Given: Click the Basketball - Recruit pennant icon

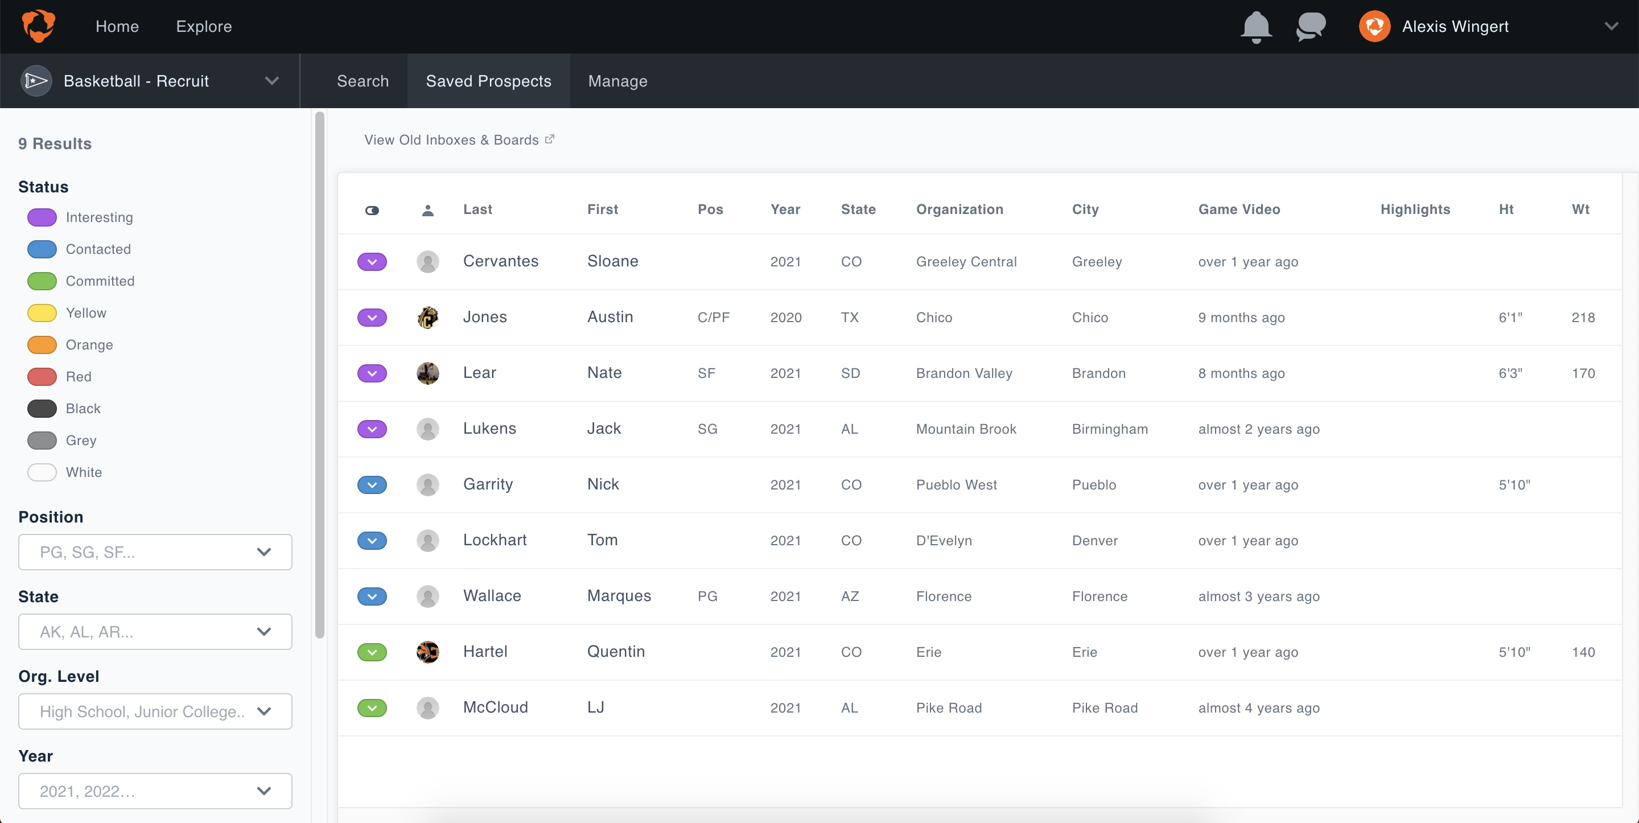Looking at the screenshot, I should click(x=36, y=81).
